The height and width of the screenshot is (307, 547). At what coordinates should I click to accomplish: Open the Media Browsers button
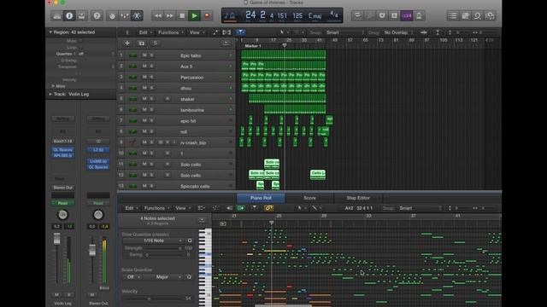tap(490, 15)
